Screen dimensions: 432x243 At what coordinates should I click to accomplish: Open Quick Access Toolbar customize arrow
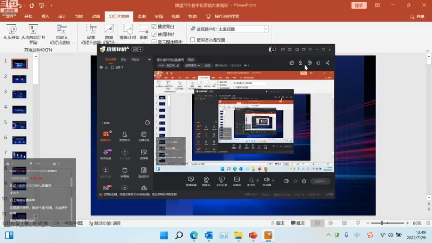[51, 5]
